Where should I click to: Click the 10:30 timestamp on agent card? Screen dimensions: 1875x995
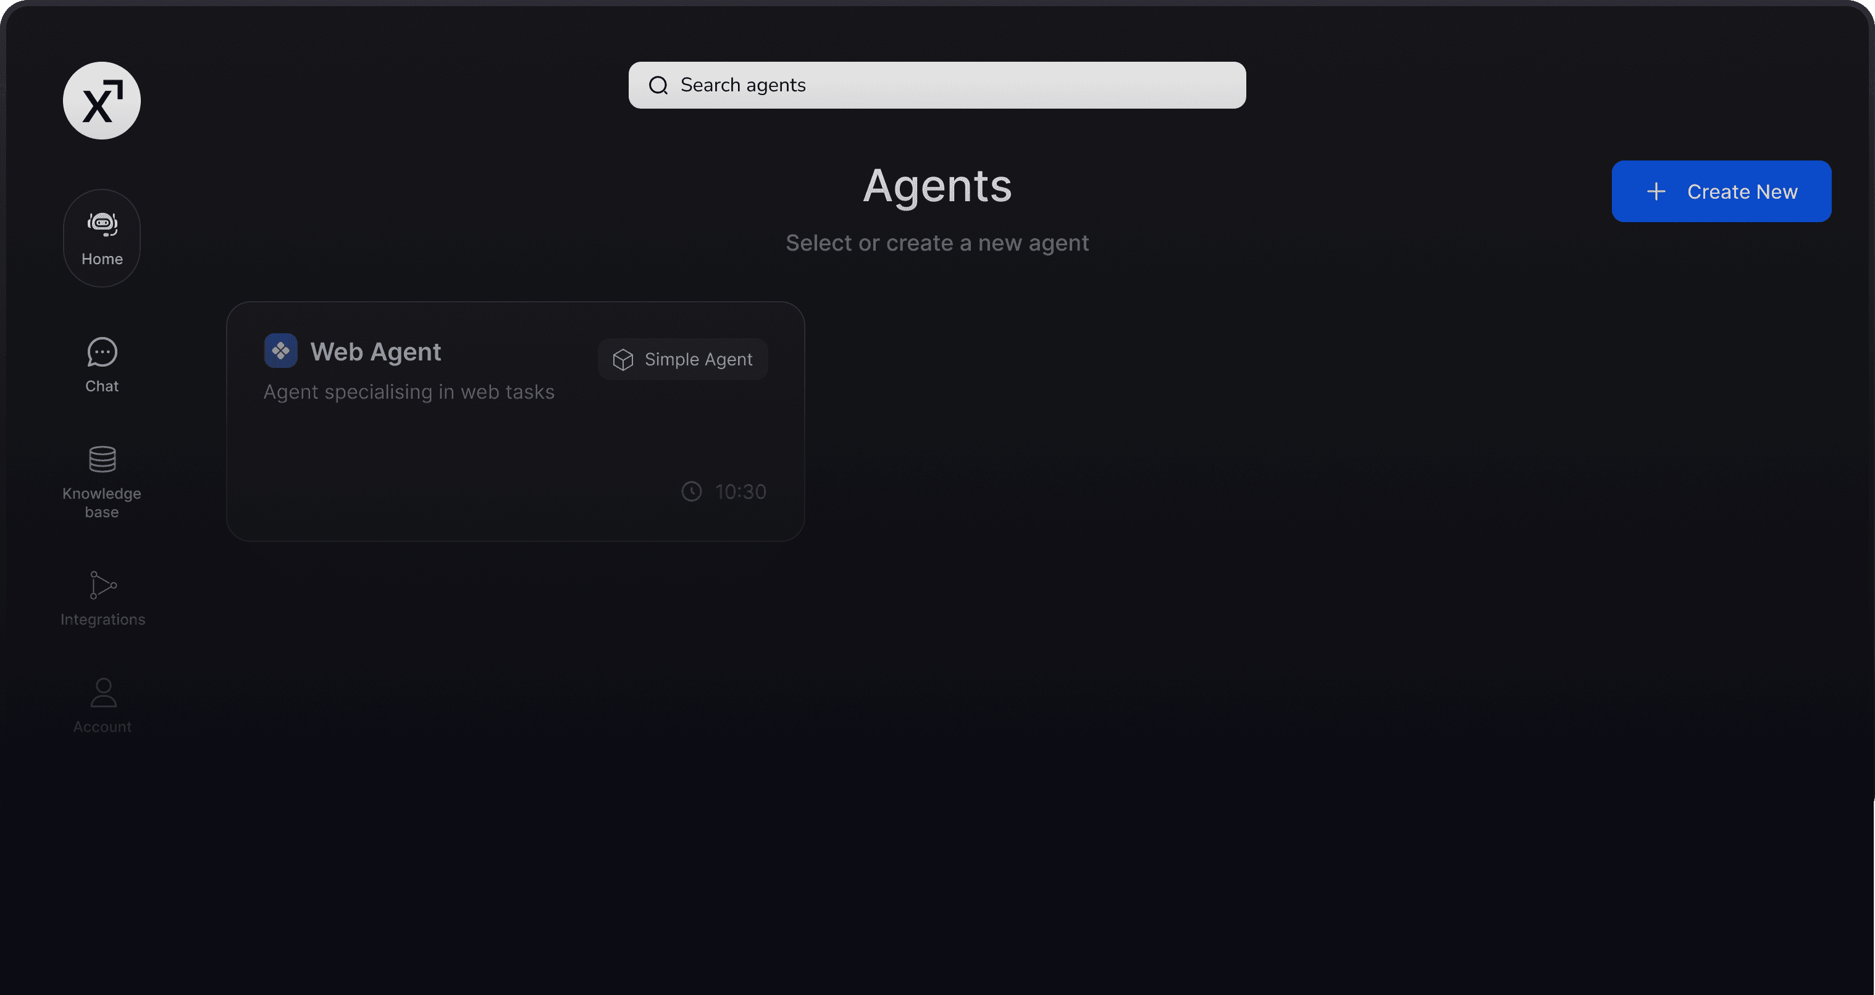740,492
